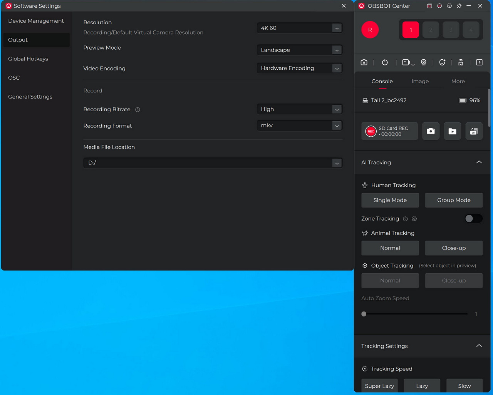The width and height of the screenshot is (493, 395).
Task: Enable the Zone Tracking toggle
Action: point(473,219)
